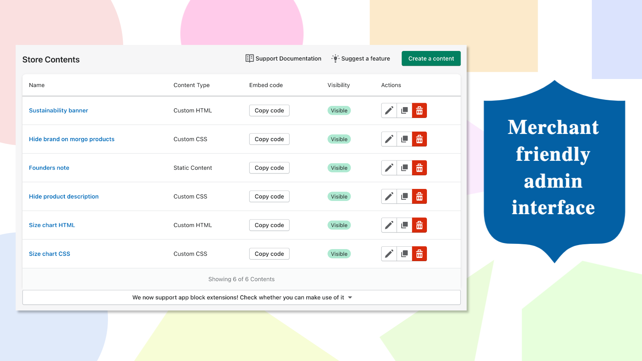Duplicate the Hide brand on morgo products content
This screenshot has height=361, width=642.
[x=404, y=139]
